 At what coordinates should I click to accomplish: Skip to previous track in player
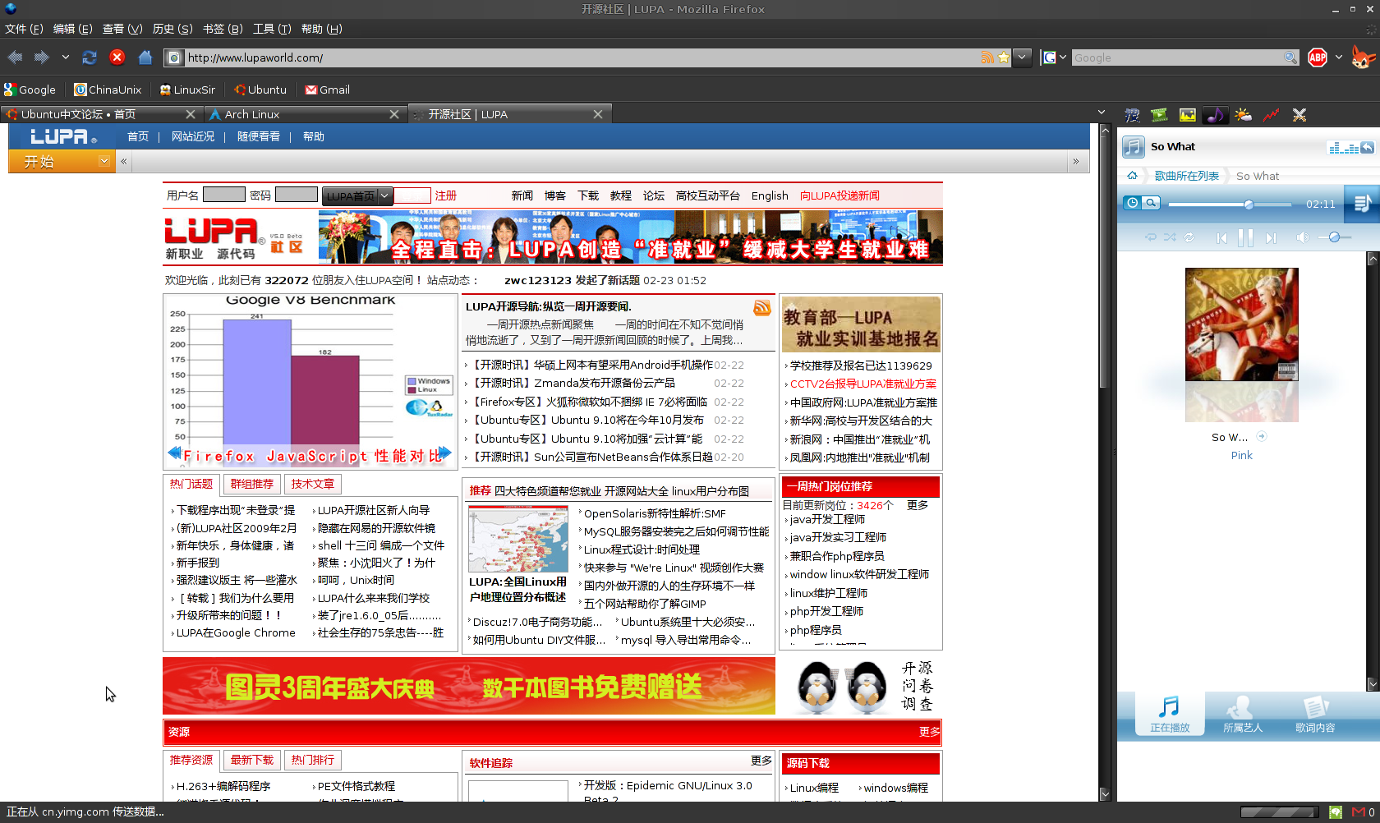(1221, 238)
